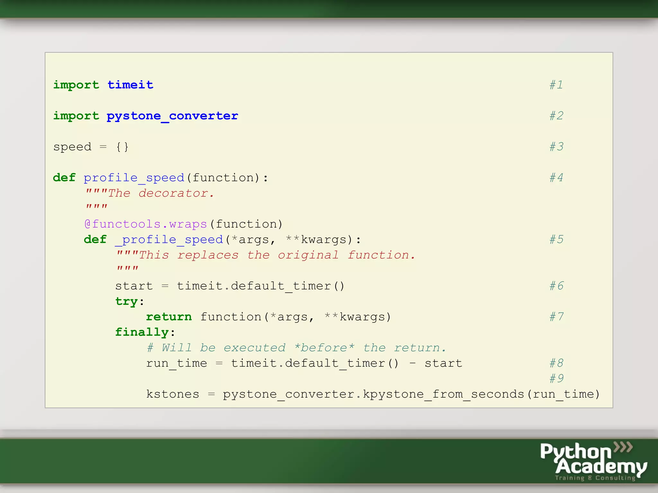The height and width of the screenshot is (493, 658).
Task: Click the 'speed = {}' assignment line
Action: click(91, 147)
